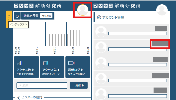Click the video camera icon on 最新ログ tile
Viewport: 176px width, 100px height.
point(71,63)
